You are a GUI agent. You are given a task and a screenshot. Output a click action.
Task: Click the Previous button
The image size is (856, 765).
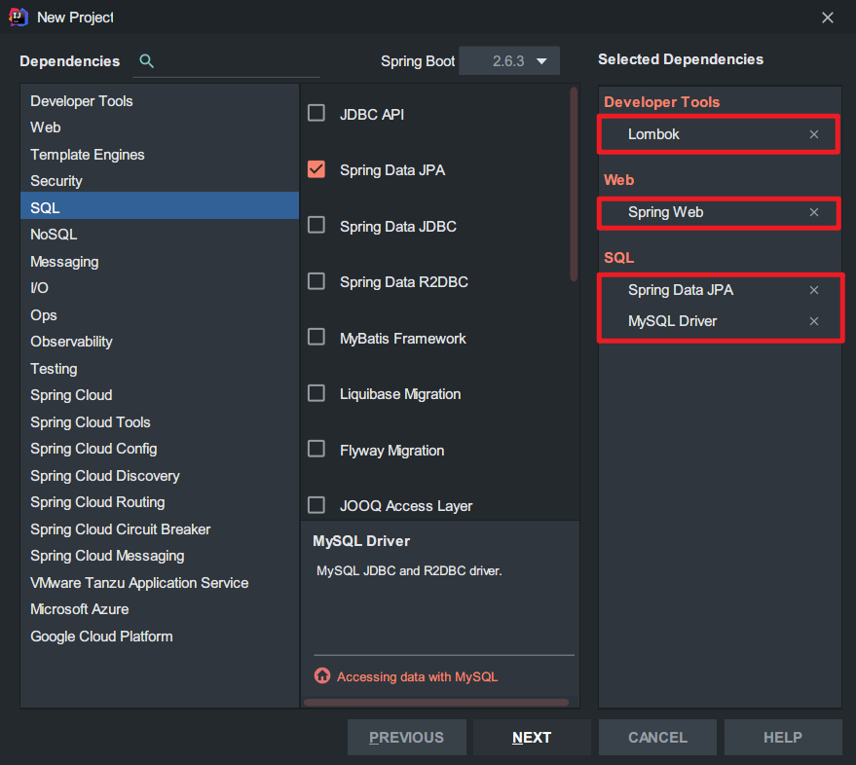[407, 737]
